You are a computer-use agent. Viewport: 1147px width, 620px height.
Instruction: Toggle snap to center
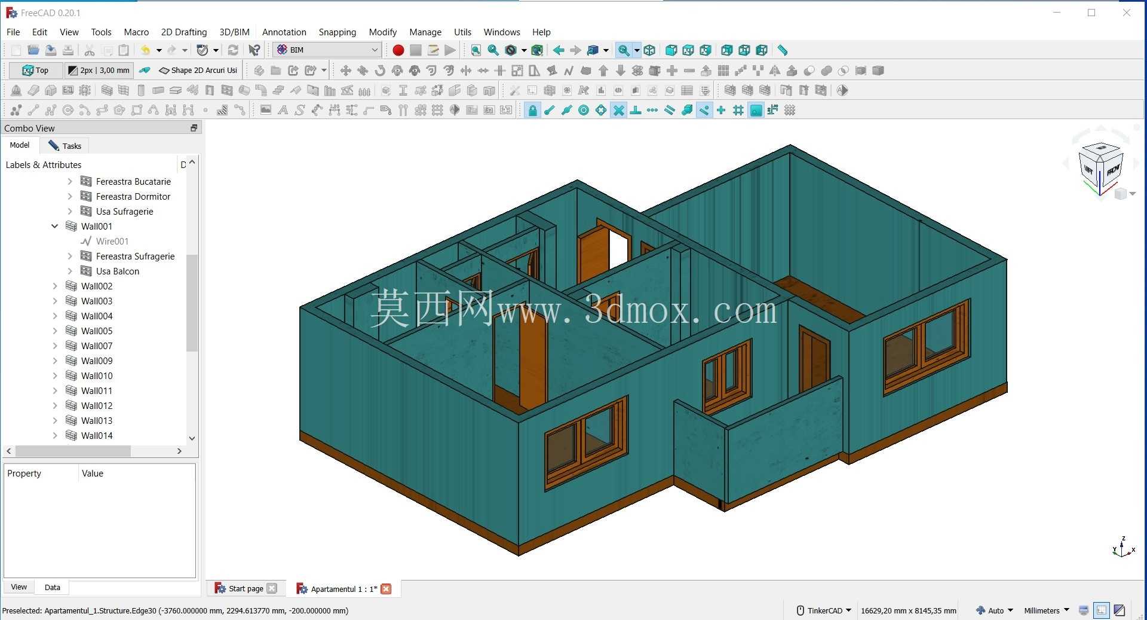pyautogui.click(x=584, y=110)
